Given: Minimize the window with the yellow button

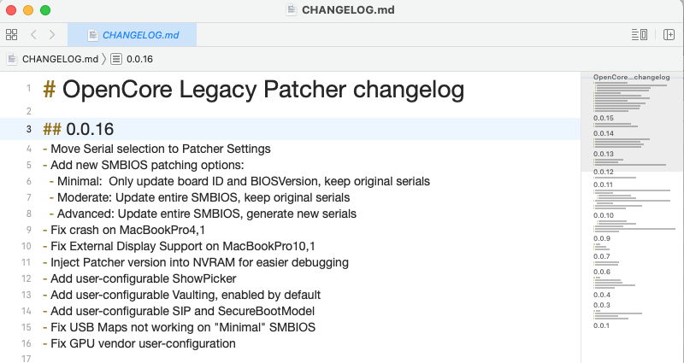Looking at the screenshot, I should [28, 10].
